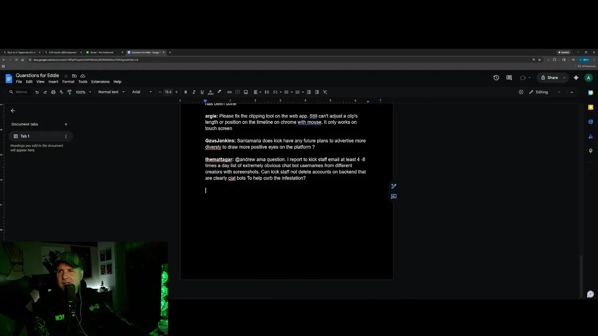Screen dimensions: 598x336
Task: Insert an image from toolbar
Action: pos(246,92)
